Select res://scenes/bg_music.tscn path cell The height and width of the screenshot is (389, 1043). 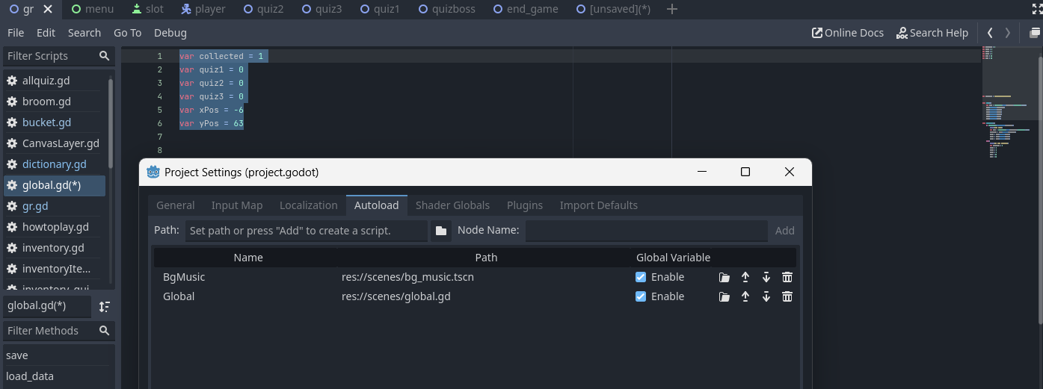point(407,277)
